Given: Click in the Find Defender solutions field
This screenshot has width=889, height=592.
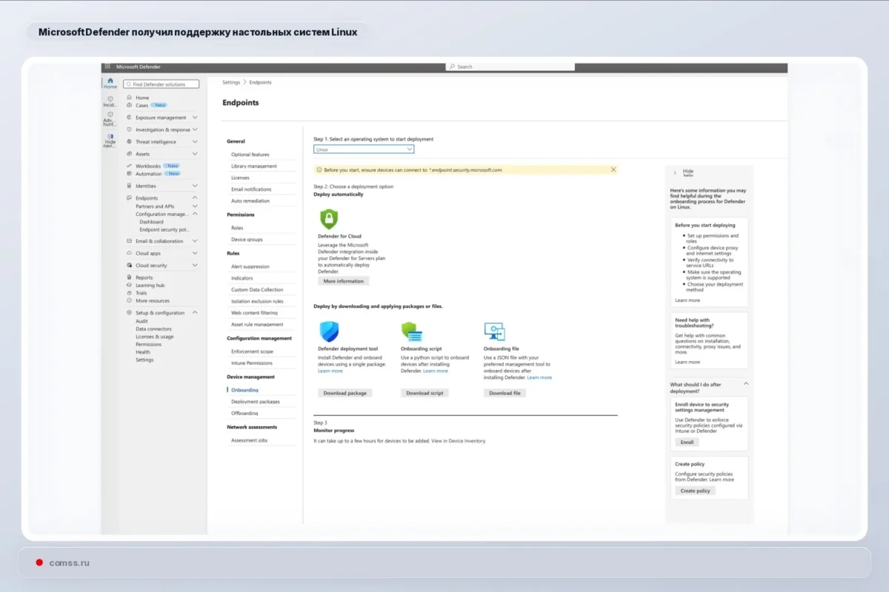Looking at the screenshot, I should [161, 84].
